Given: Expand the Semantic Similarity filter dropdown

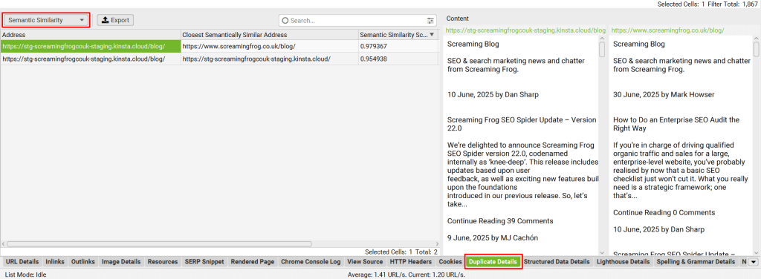Looking at the screenshot, I should coord(46,20).
